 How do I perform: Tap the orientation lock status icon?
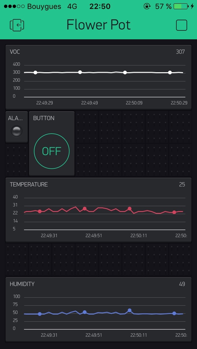147,6
